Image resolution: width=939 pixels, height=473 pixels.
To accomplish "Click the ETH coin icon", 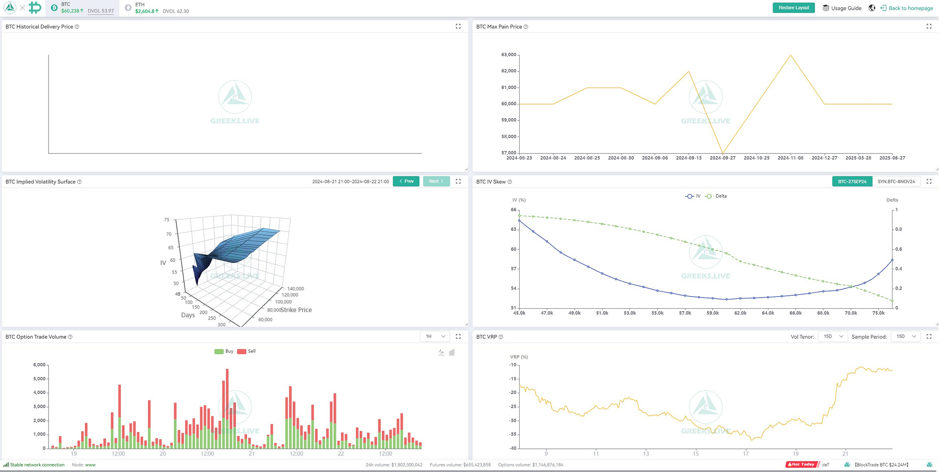I will pos(128,8).
